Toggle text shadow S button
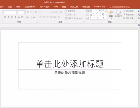The height and width of the screenshot is (108, 140). tap(15, 17)
